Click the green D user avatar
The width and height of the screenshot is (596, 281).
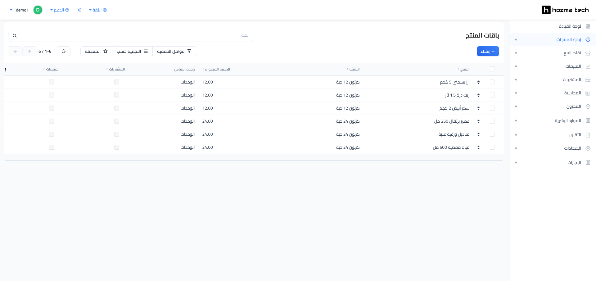click(38, 10)
